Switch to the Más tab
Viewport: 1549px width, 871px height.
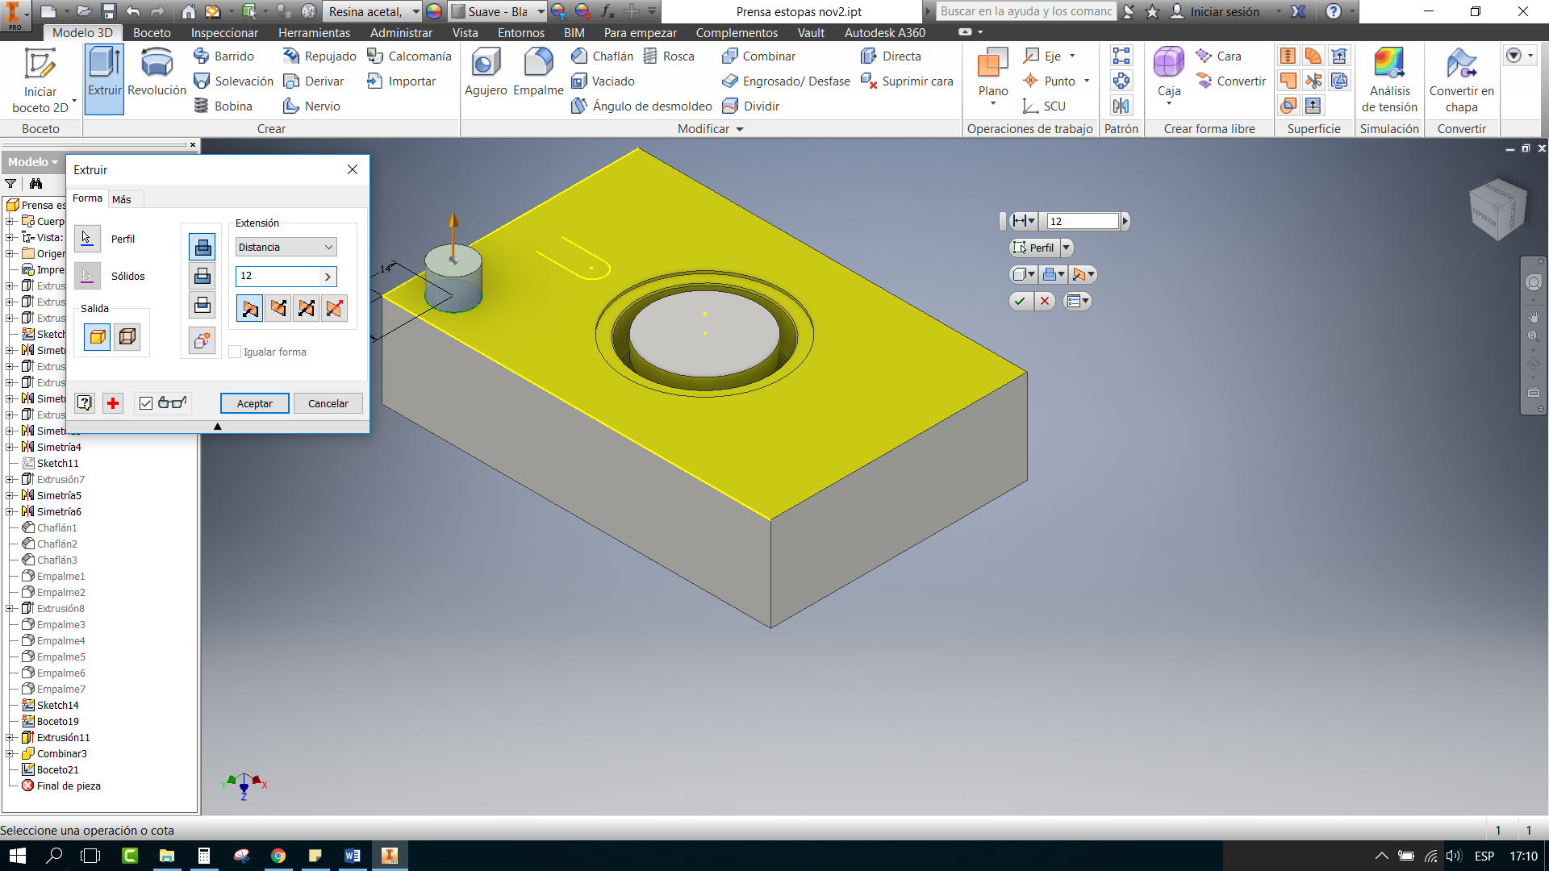122,199
